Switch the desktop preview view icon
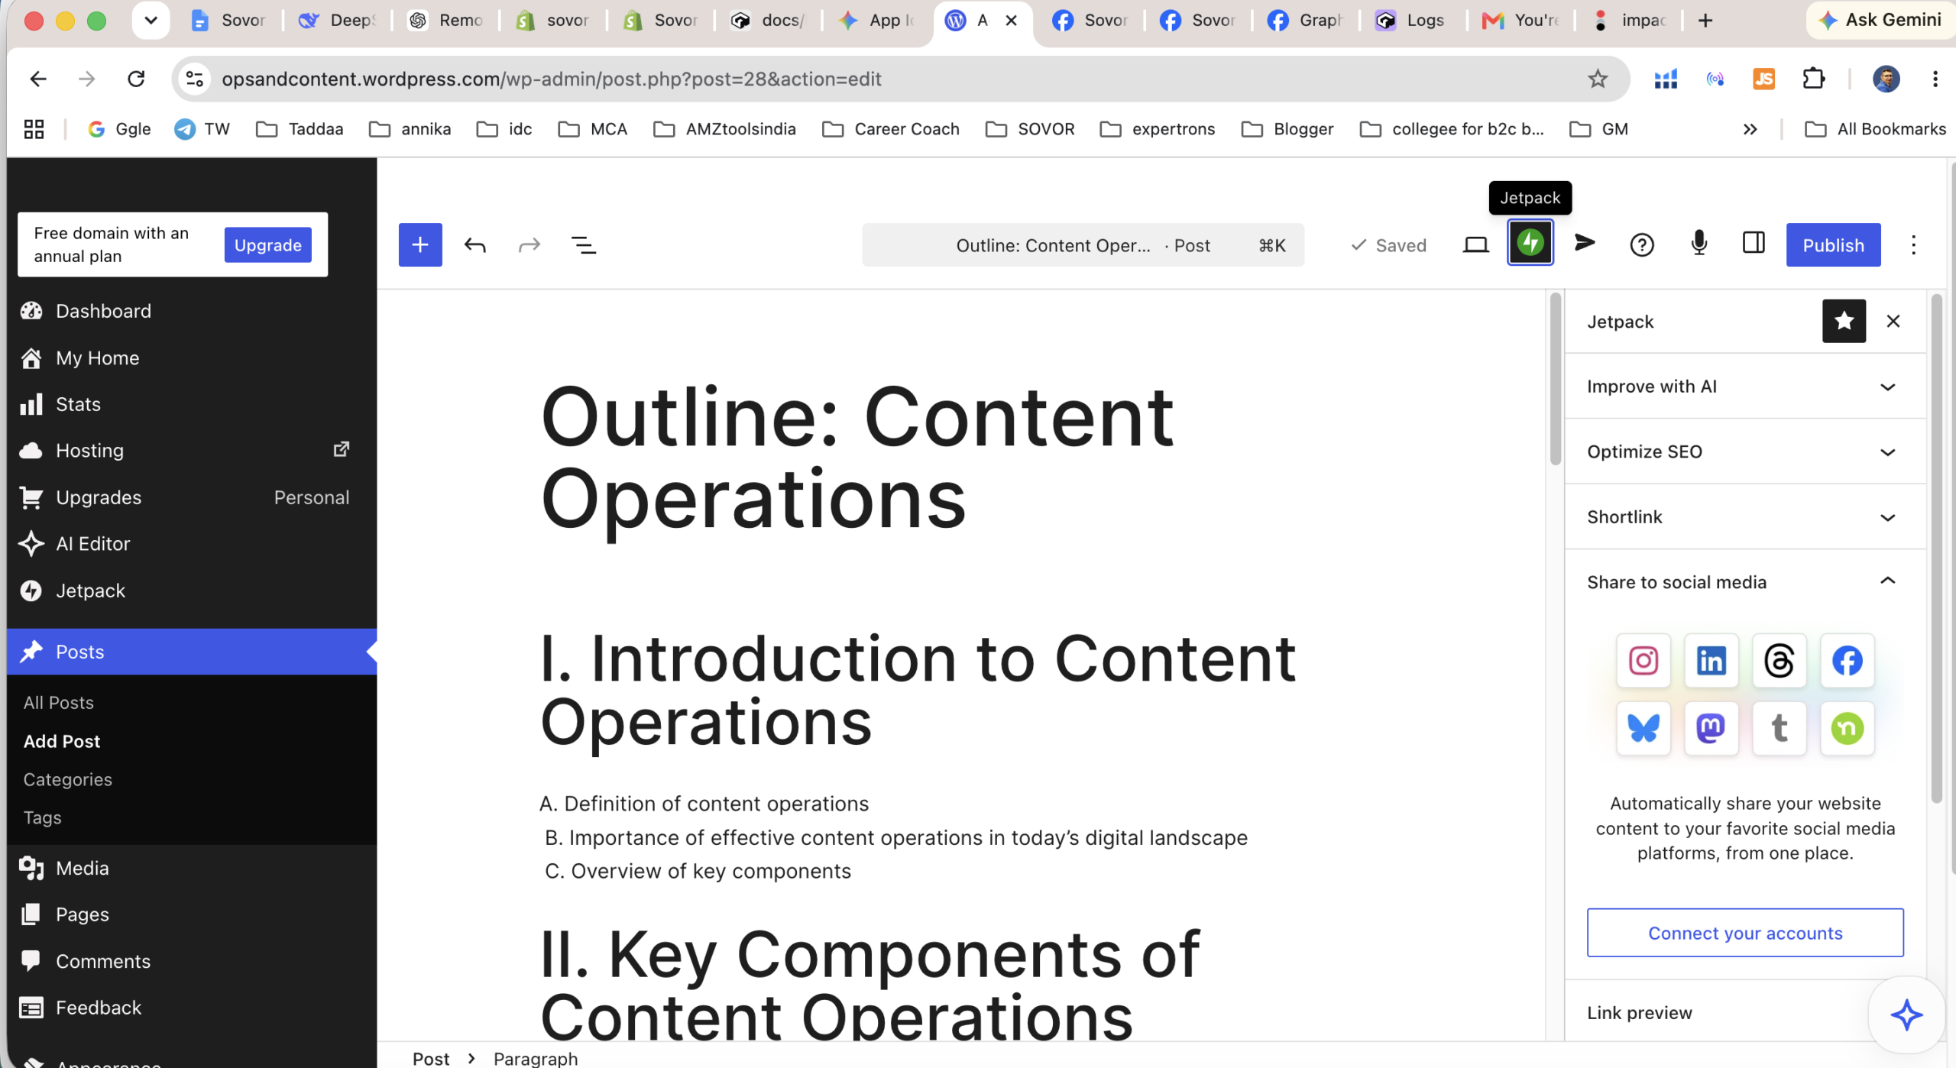This screenshot has width=1956, height=1068. pos(1475,244)
